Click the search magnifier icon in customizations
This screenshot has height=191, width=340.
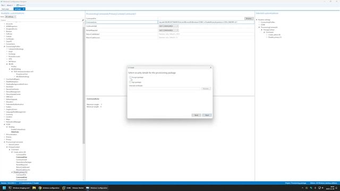pos(83,20)
